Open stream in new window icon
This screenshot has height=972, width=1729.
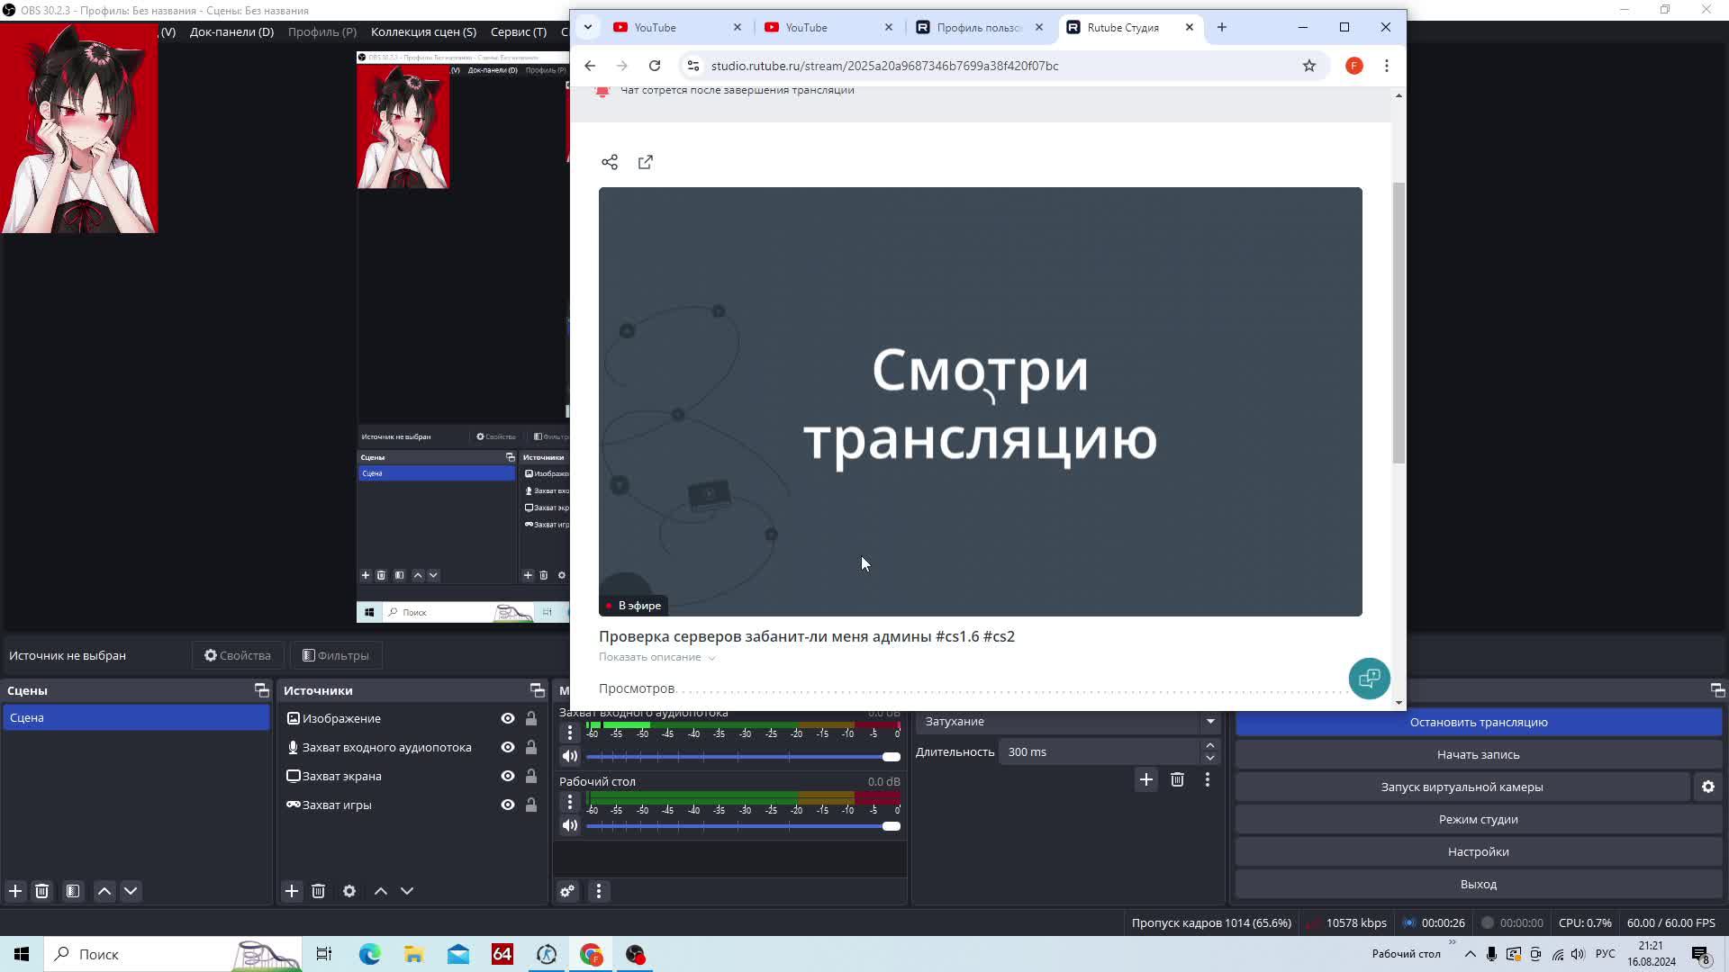pos(646,162)
